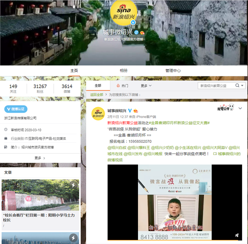Open the 管理中心 tab

173,70
